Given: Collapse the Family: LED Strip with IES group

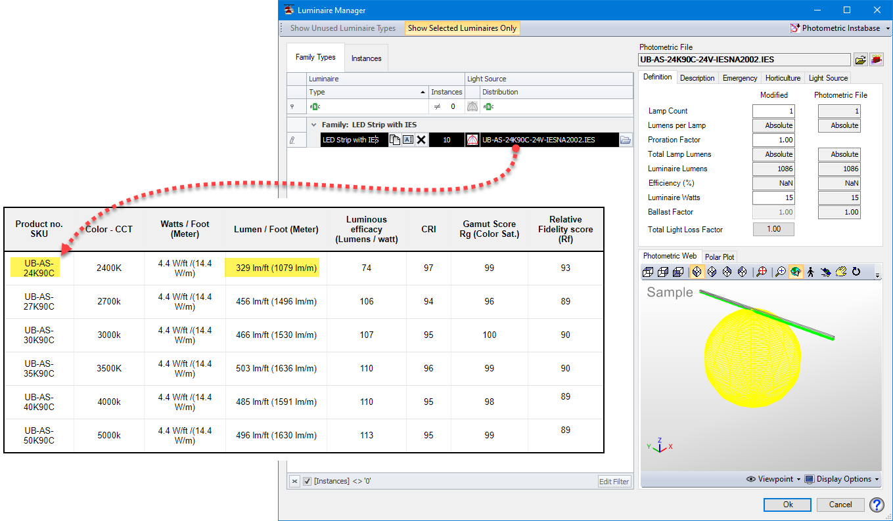Looking at the screenshot, I should tap(314, 124).
